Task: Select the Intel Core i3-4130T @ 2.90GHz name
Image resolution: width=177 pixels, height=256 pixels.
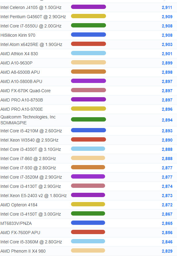Action: (x=31, y=187)
